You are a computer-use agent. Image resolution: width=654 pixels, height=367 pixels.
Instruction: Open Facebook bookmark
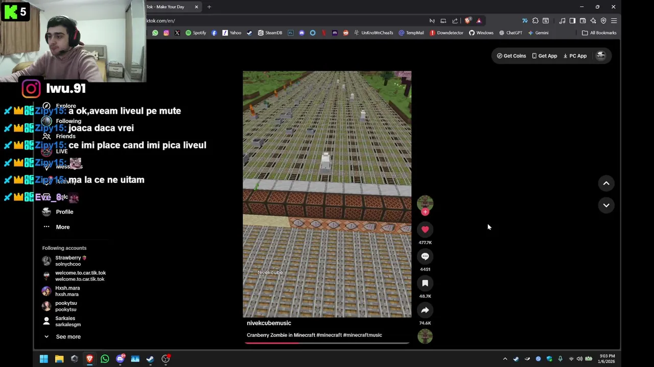click(x=214, y=33)
